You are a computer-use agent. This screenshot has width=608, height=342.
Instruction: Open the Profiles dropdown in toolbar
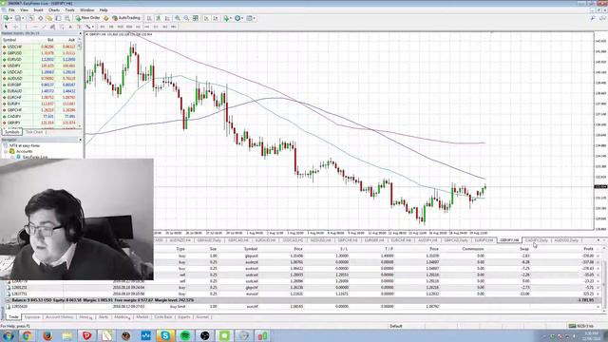(x=19, y=18)
